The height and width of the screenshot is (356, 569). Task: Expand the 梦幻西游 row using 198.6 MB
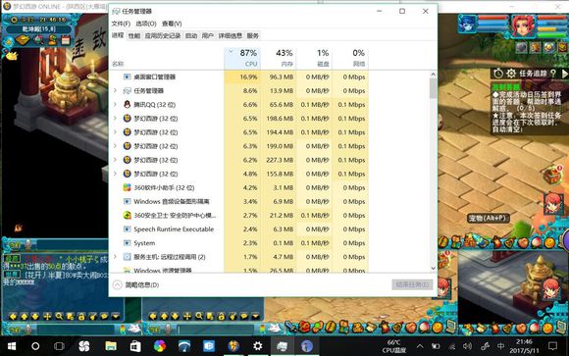115,118
